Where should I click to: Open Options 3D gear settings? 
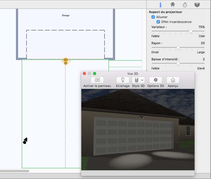[x=155, y=80]
